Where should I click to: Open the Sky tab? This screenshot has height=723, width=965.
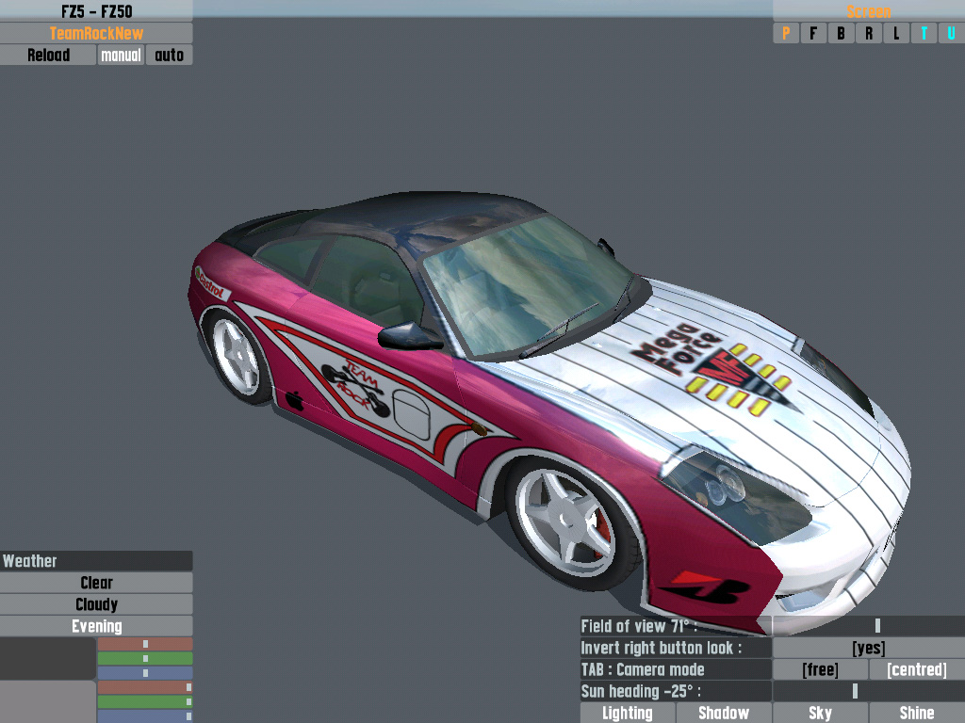coord(821,714)
